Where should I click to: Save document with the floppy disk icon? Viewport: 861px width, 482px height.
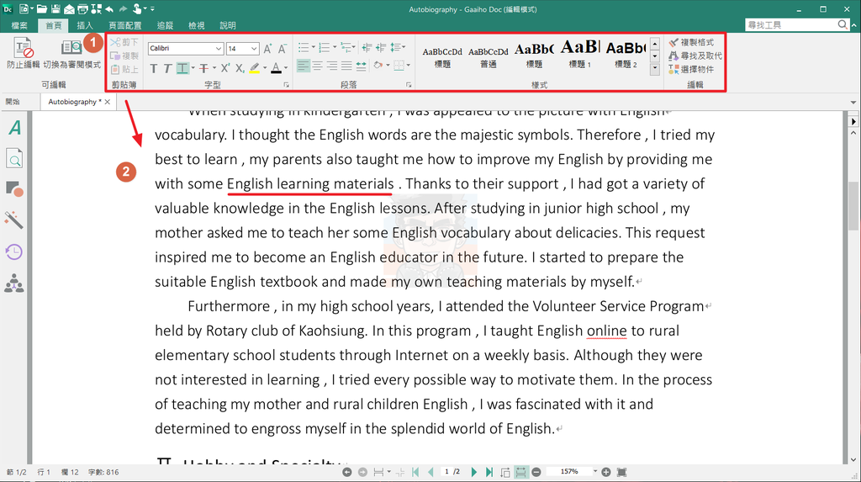tap(56, 8)
